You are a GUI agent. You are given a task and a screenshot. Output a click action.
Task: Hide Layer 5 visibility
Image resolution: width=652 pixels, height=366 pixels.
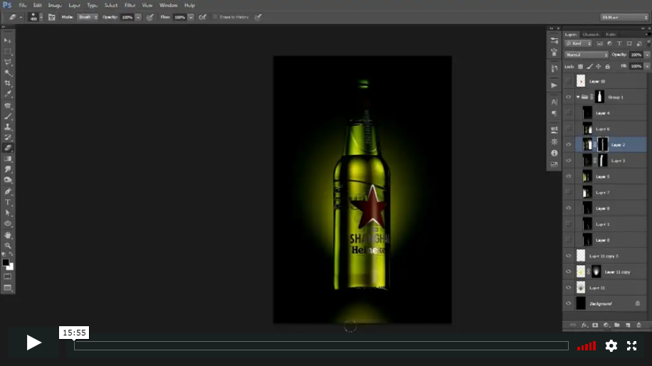[569, 176]
